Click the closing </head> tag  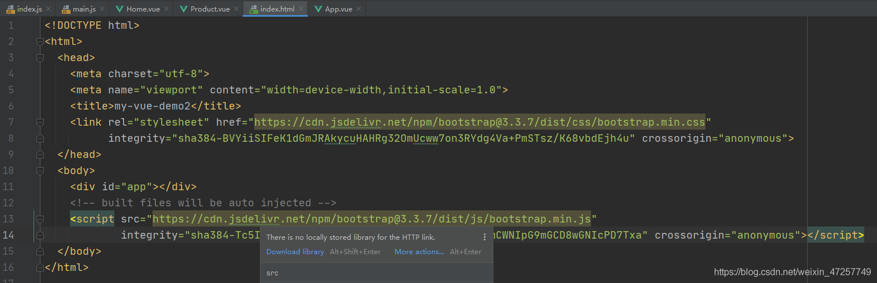80,154
